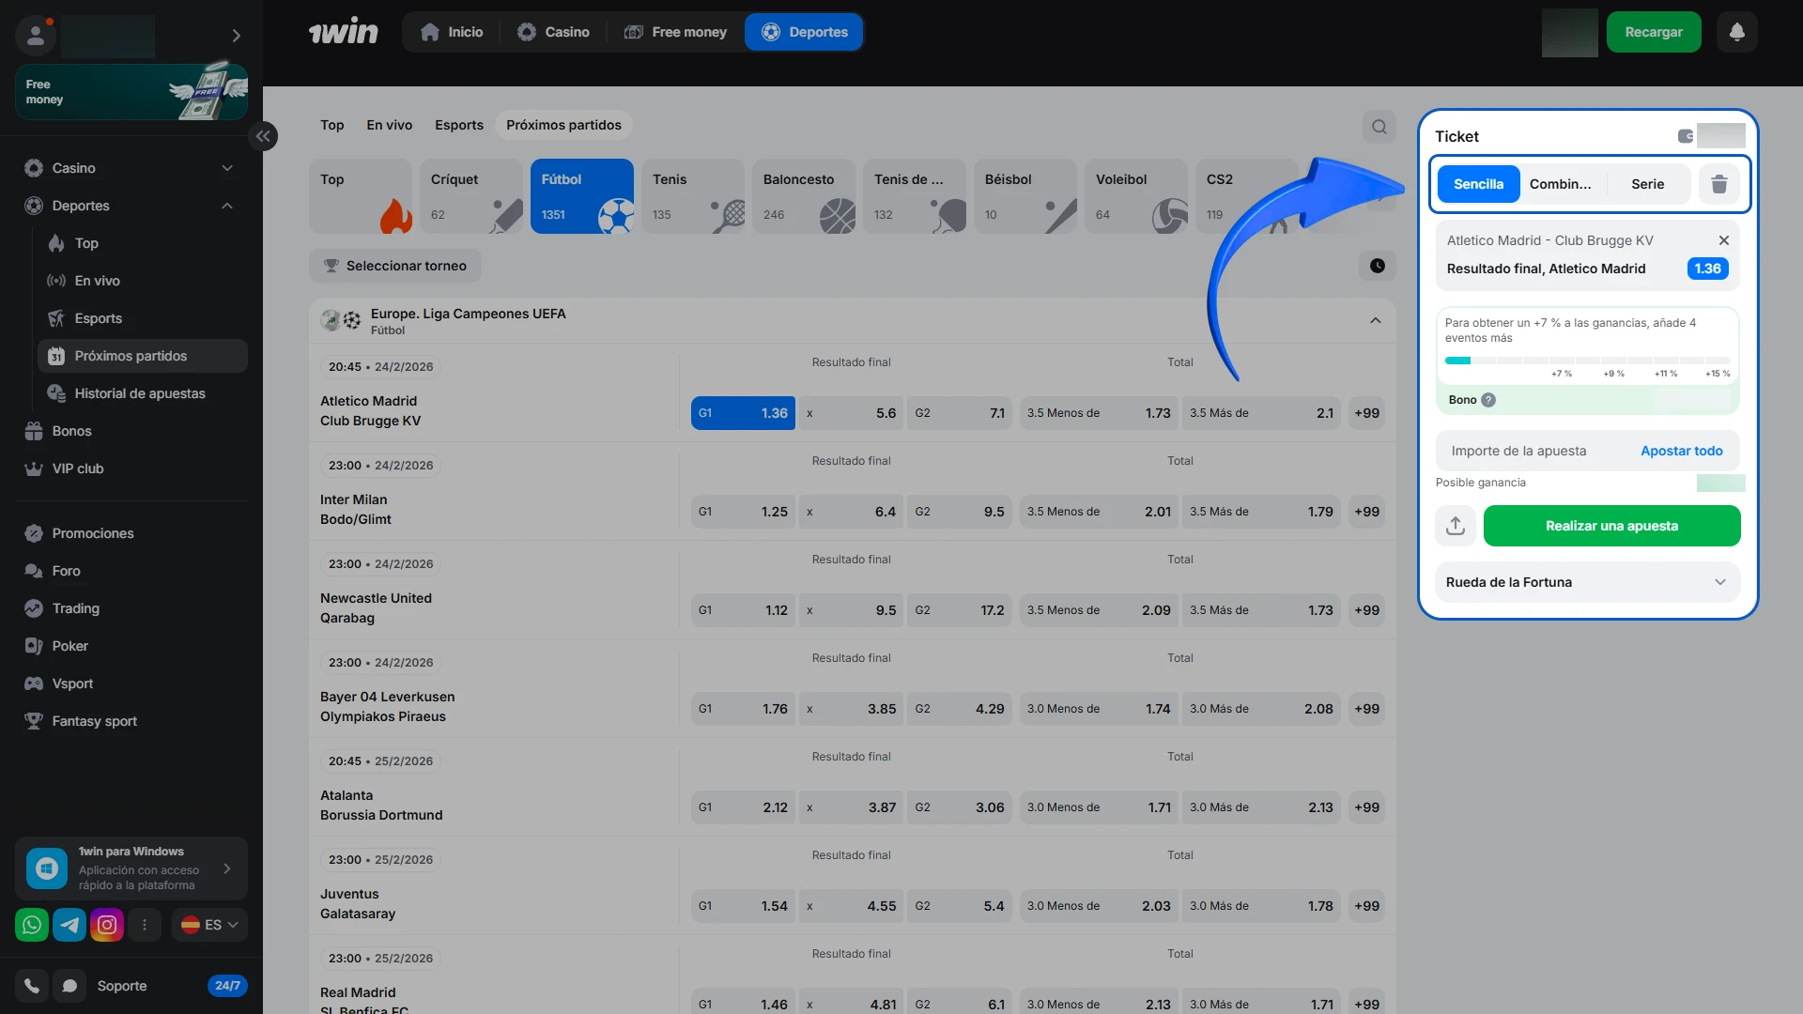Open the Telegram social link icon
Viewport: 1803px width, 1014px height.
69,925
